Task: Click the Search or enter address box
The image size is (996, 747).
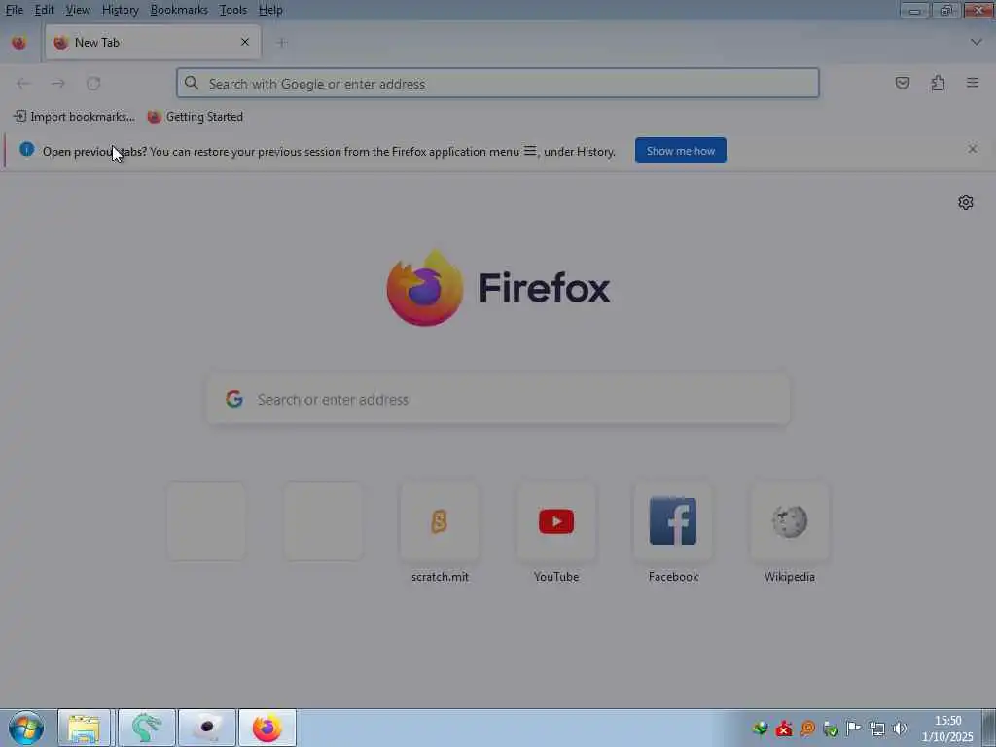Action: pos(498,399)
